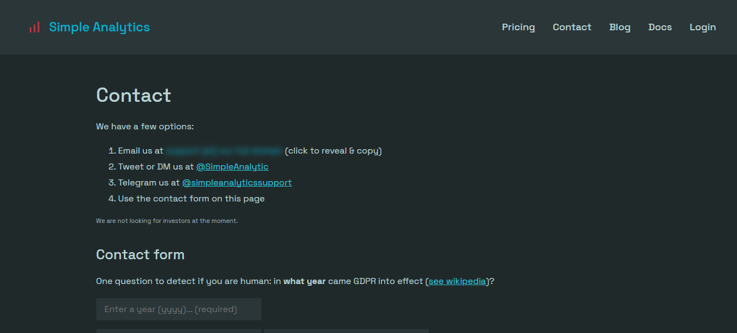
Task: Click the red bar chart logo icon
Action: click(34, 26)
